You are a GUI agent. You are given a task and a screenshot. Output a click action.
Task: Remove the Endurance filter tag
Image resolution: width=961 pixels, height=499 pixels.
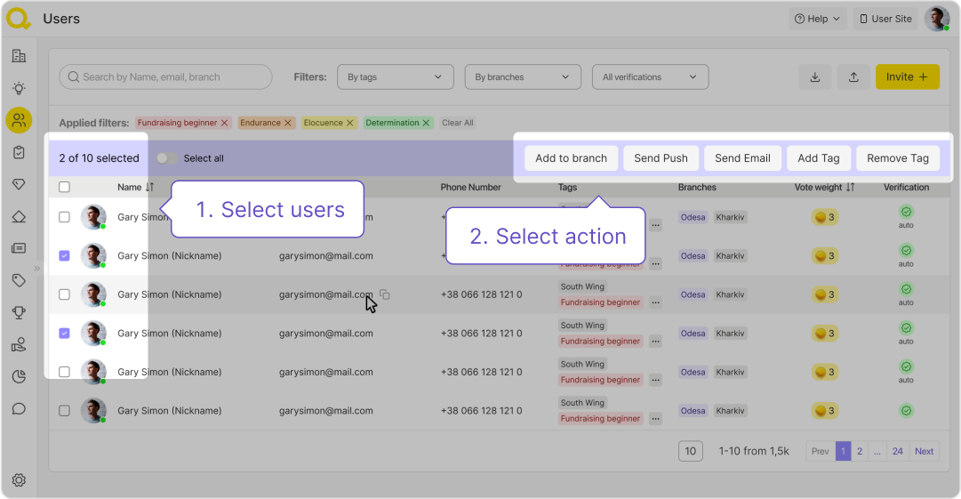click(x=288, y=123)
